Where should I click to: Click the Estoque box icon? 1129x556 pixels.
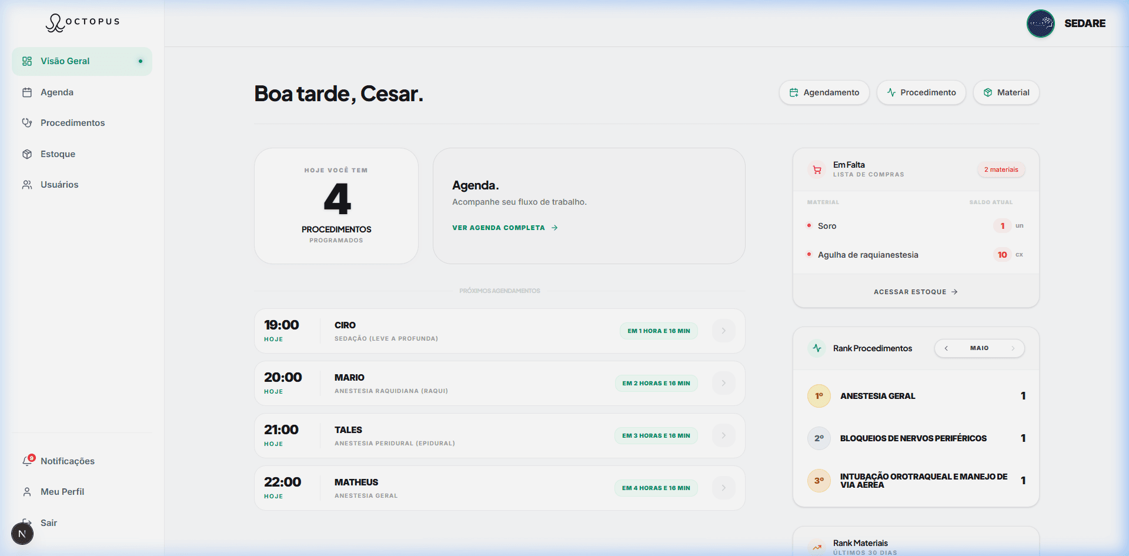click(x=27, y=154)
